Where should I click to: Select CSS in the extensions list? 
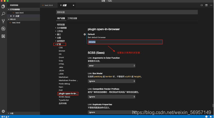[x=61, y=48]
